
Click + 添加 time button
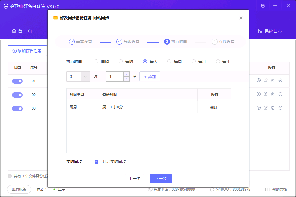tap(150, 77)
